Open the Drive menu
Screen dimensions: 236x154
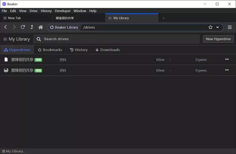pos(34,11)
